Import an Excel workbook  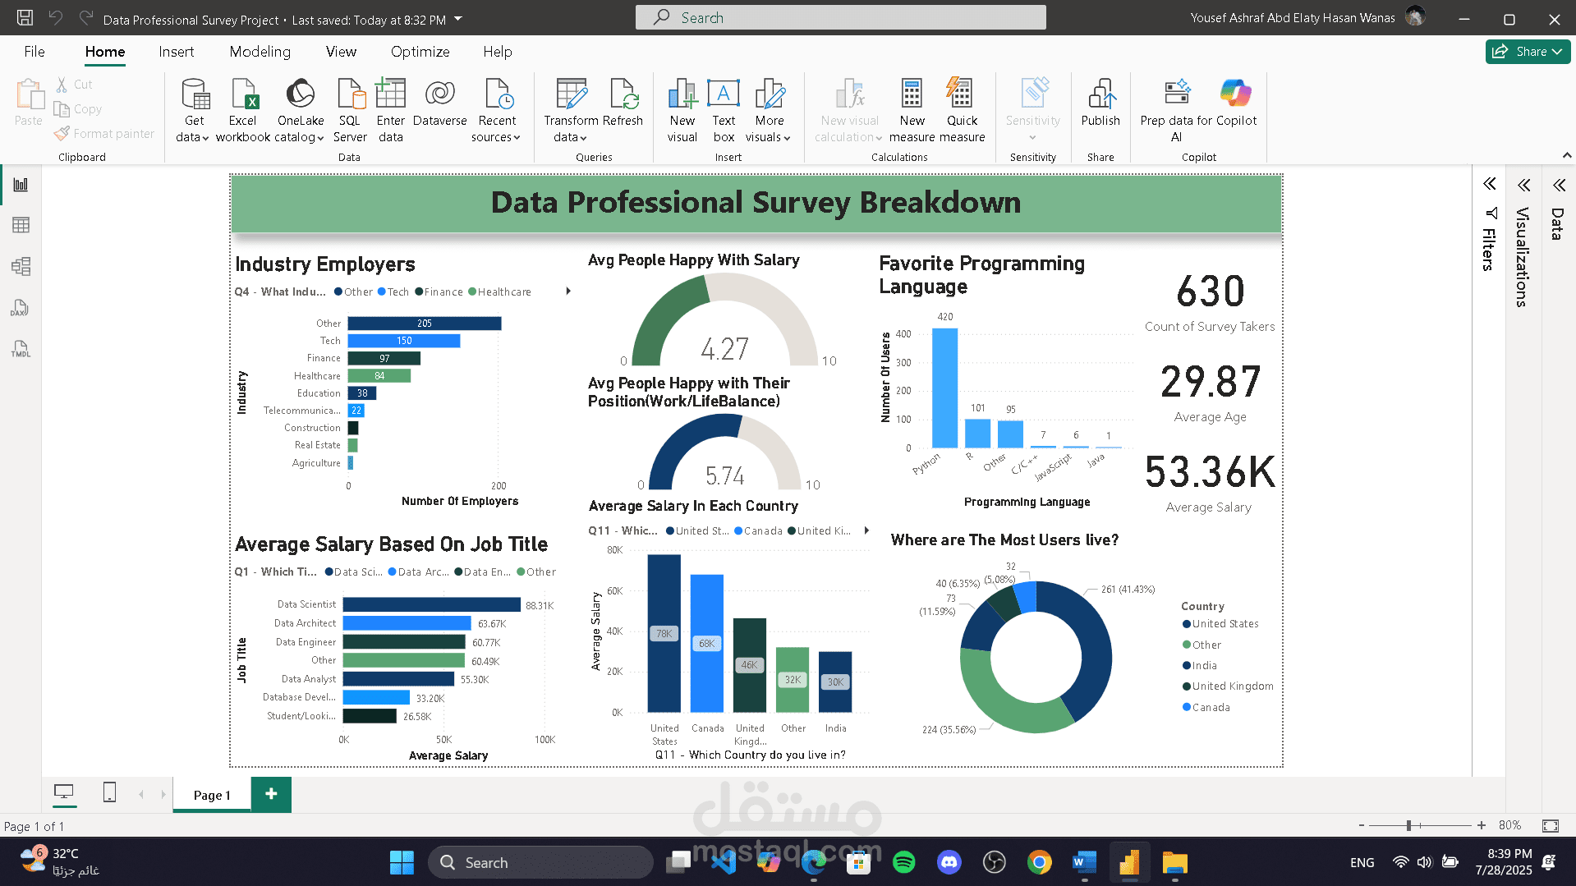click(x=243, y=111)
